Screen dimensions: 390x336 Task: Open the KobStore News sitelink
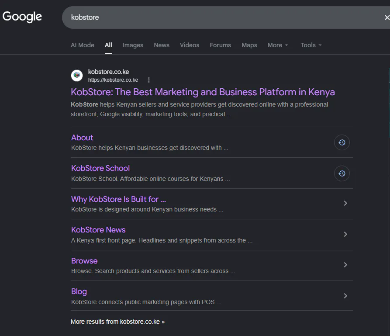98,230
